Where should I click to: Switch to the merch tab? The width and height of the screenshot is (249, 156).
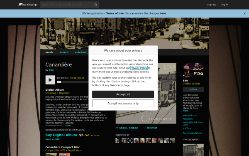point(64,52)
